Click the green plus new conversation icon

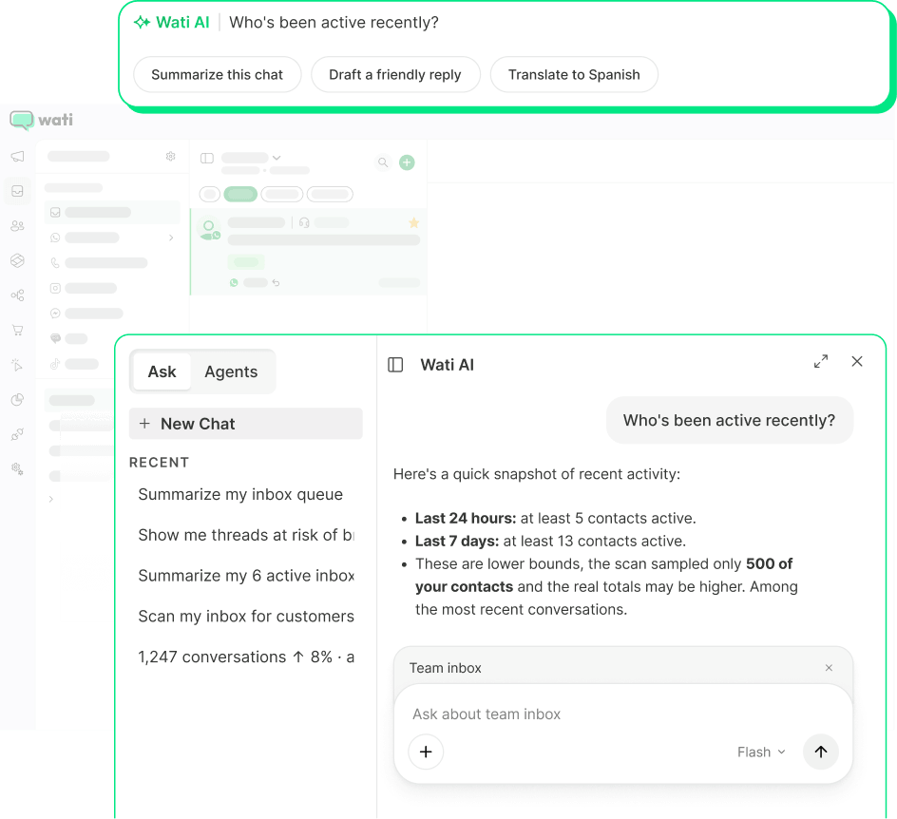pyautogui.click(x=407, y=162)
